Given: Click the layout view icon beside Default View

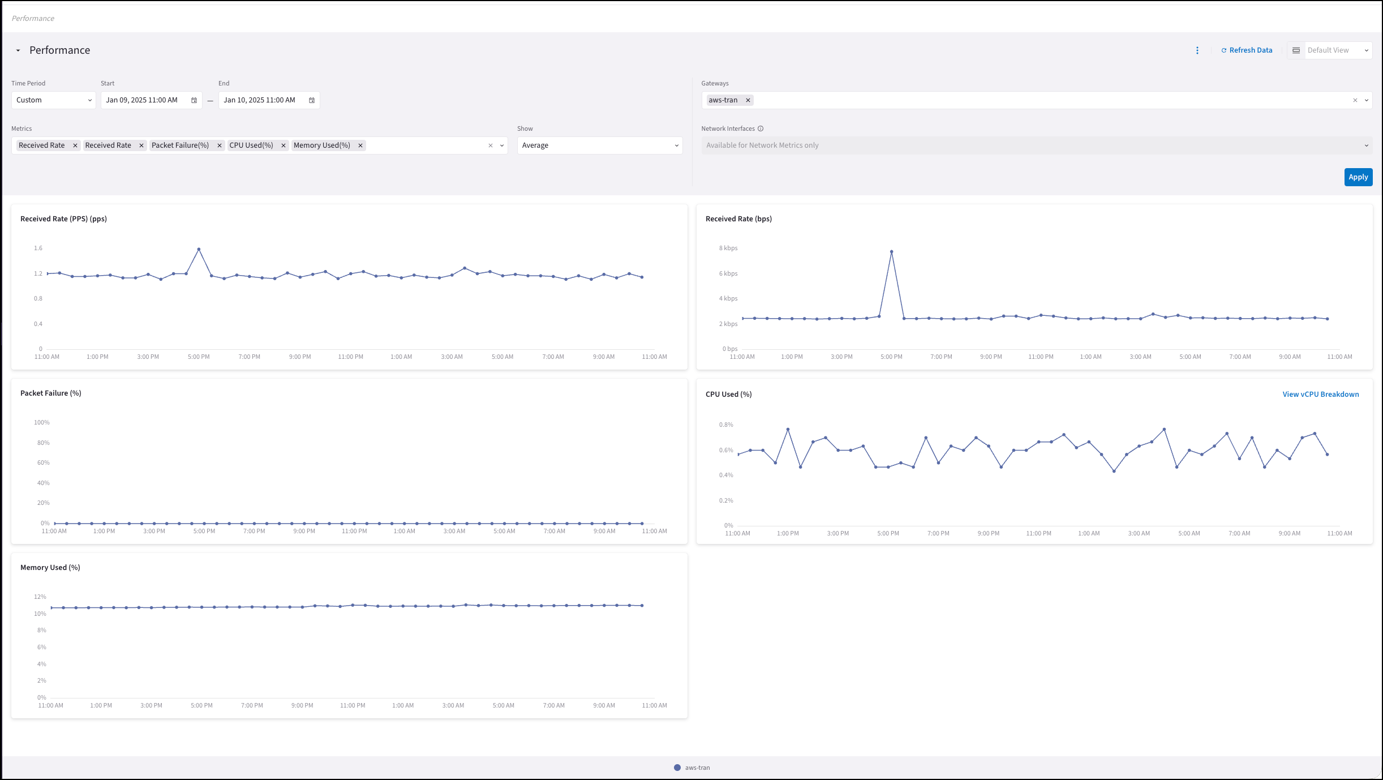Looking at the screenshot, I should click(1296, 50).
